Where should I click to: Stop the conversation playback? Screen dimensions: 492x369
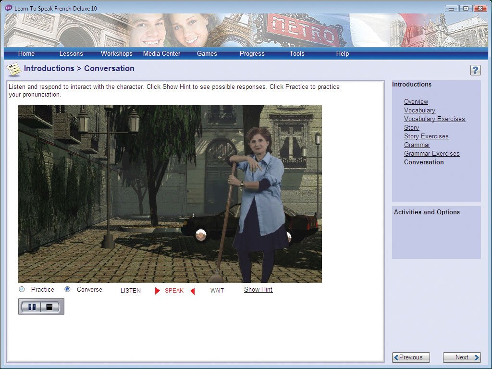pyautogui.click(x=49, y=307)
